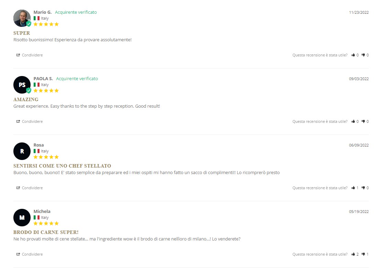Open Mario G.'s profile photo
The image size is (379, 268).
[22, 18]
